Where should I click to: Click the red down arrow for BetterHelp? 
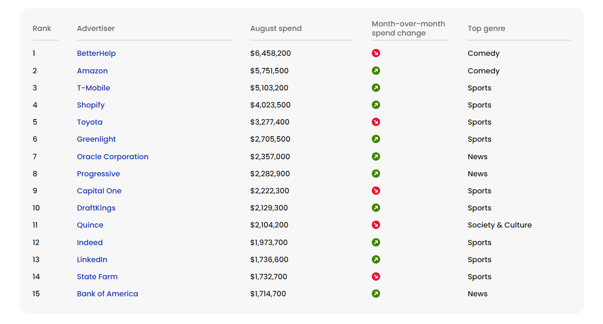coord(376,54)
